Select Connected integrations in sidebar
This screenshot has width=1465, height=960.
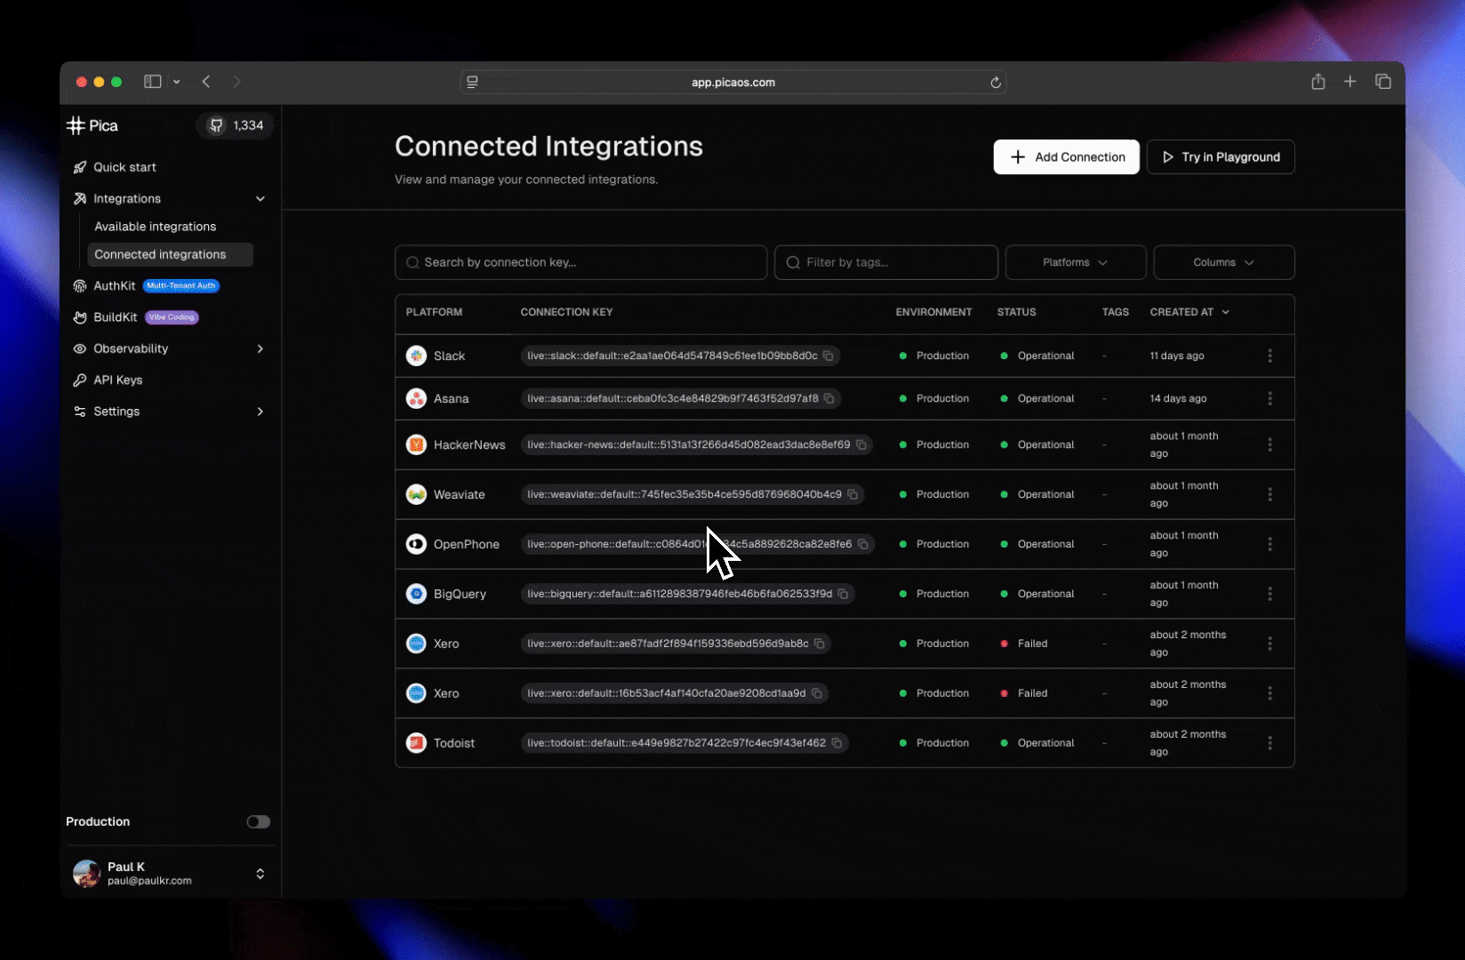click(x=170, y=254)
